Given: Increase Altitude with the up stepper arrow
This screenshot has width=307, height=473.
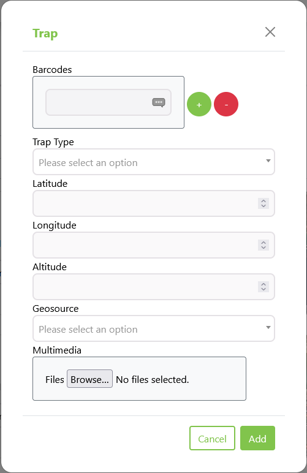Looking at the screenshot, I should point(263,284).
